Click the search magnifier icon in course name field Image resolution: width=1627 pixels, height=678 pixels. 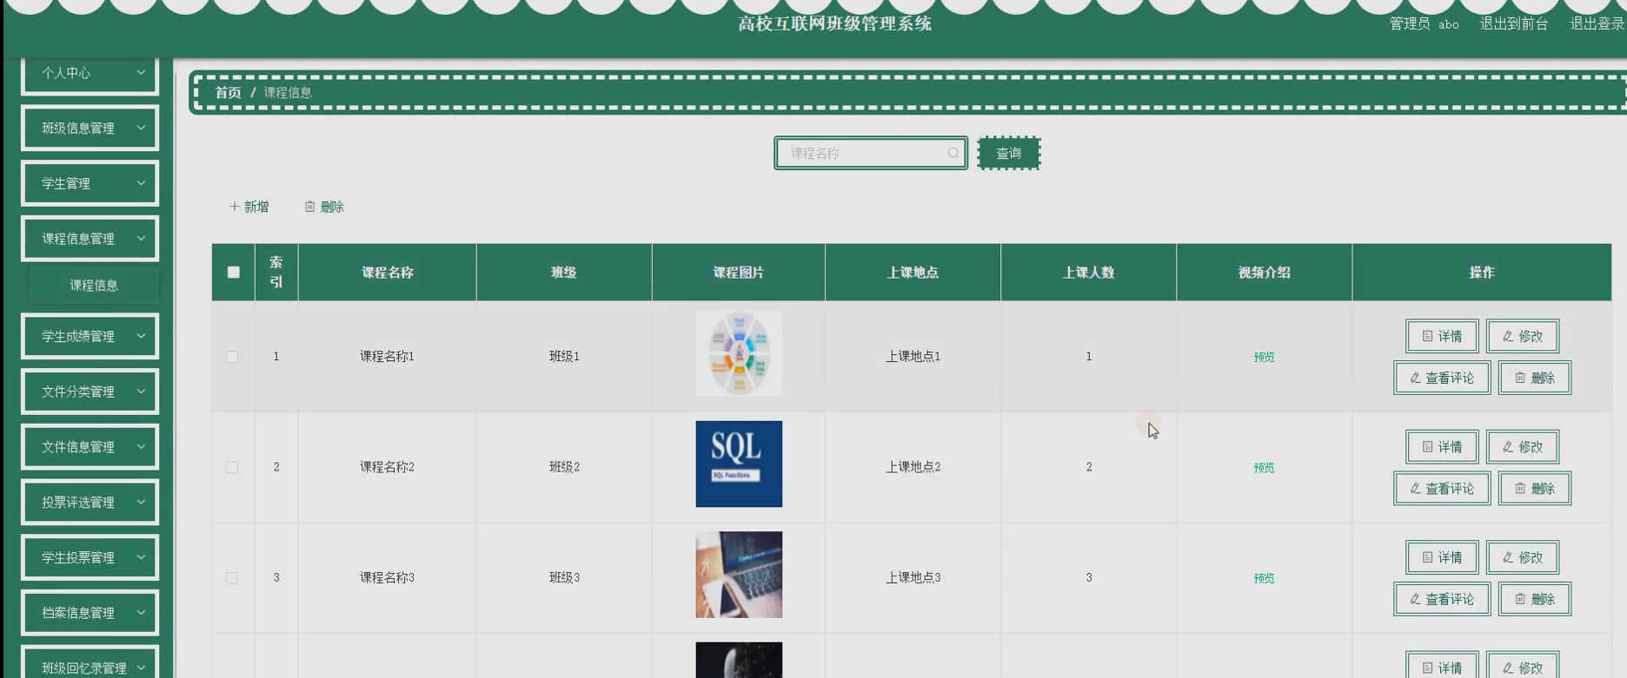pos(953,154)
